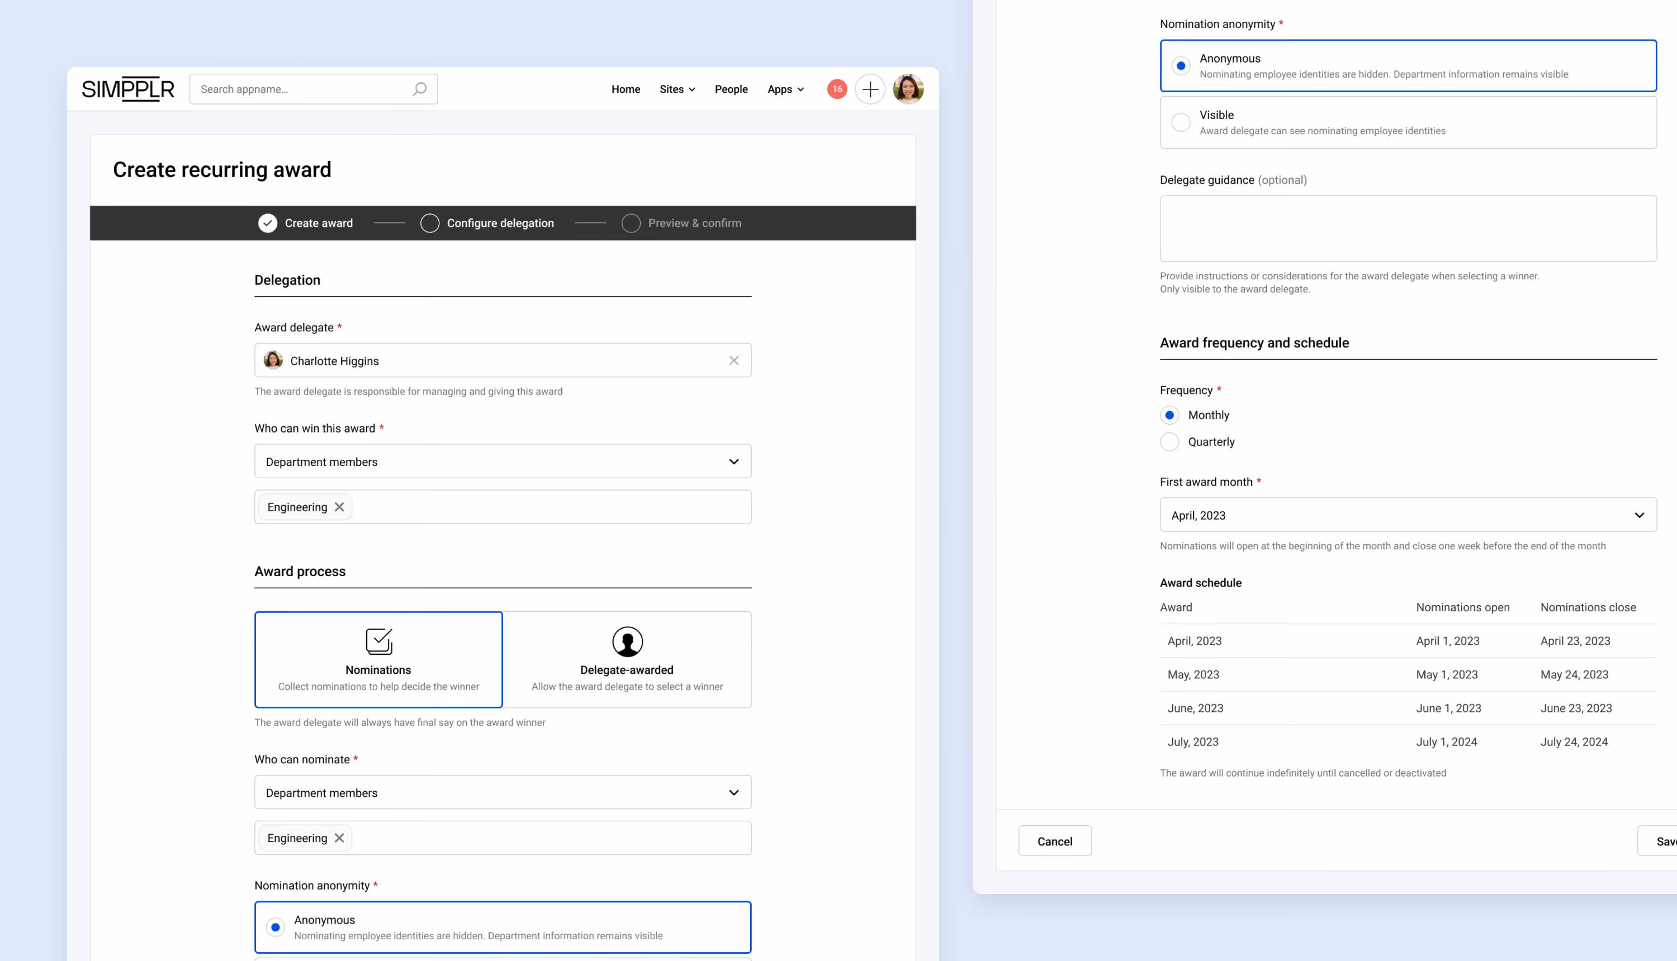Open First award month dropdown
This screenshot has height=961, width=1677.
point(1408,515)
